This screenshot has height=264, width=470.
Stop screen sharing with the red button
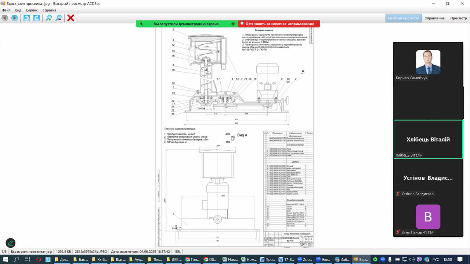279,24
